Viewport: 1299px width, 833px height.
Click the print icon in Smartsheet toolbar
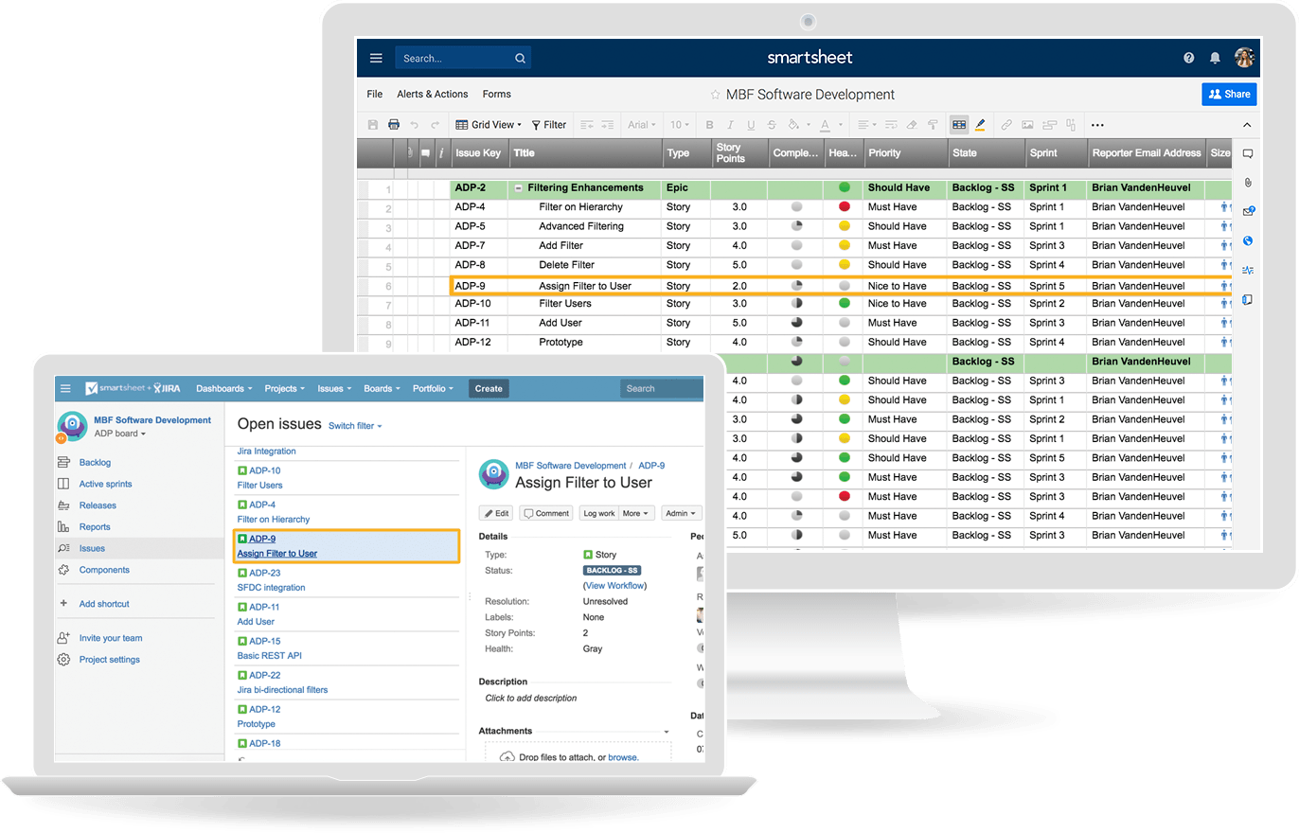394,125
